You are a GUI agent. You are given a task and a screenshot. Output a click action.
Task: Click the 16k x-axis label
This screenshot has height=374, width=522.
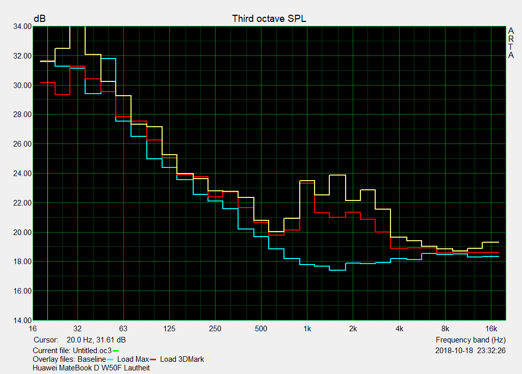(x=491, y=329)
